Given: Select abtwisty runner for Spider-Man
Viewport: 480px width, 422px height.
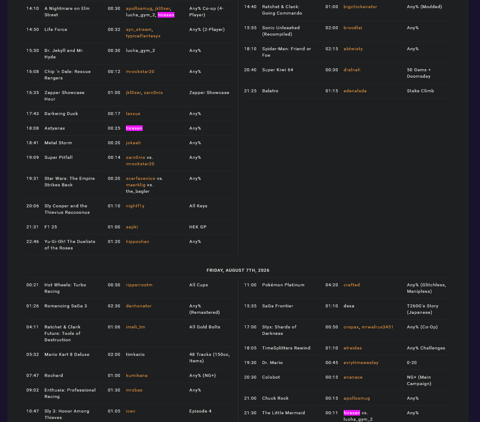Looking at the screenshot, I should tap(353, 49).
